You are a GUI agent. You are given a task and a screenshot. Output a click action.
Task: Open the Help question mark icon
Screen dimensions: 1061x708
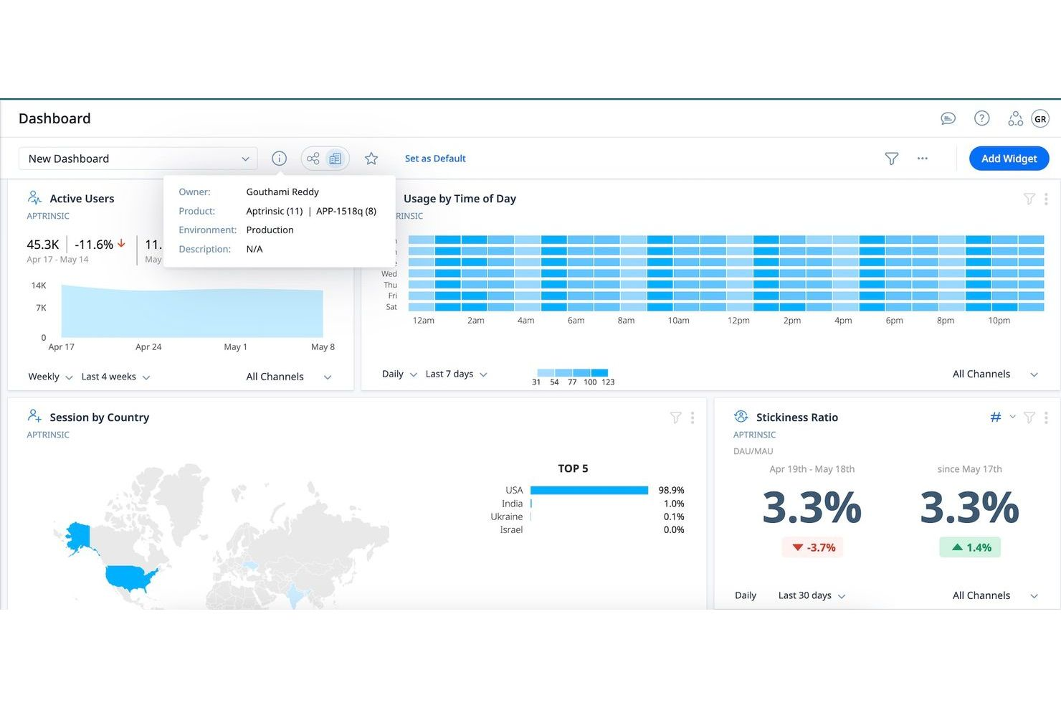(981, 118)
